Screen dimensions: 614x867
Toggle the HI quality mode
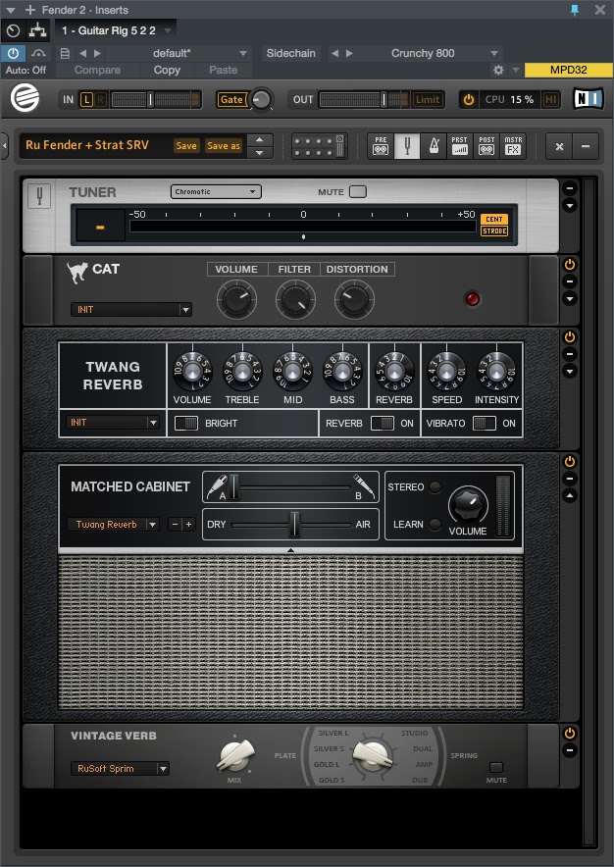pyautogui.click(x=551, y=99)
